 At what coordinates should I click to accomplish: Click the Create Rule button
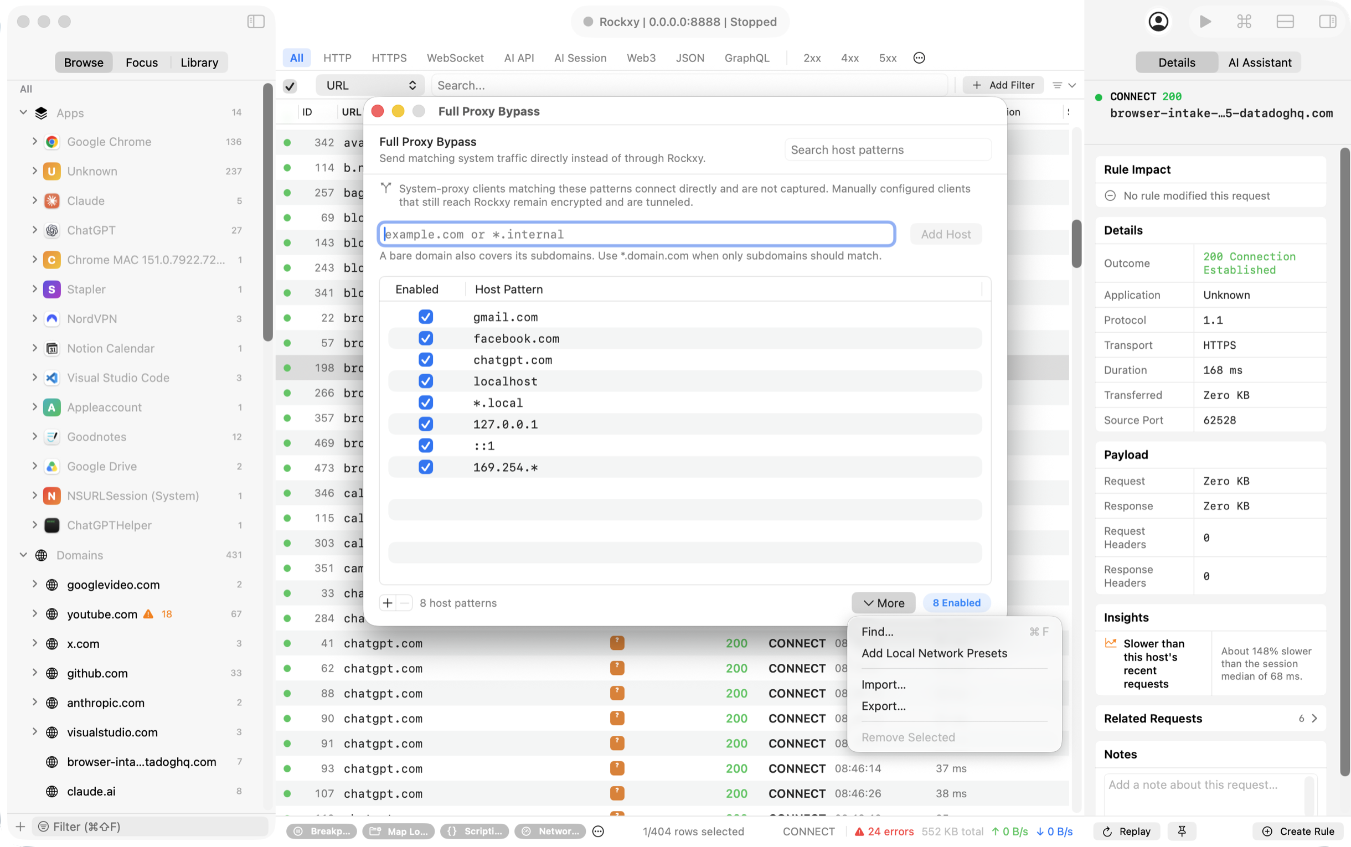pyautogui.click(x=1298, y=831)
